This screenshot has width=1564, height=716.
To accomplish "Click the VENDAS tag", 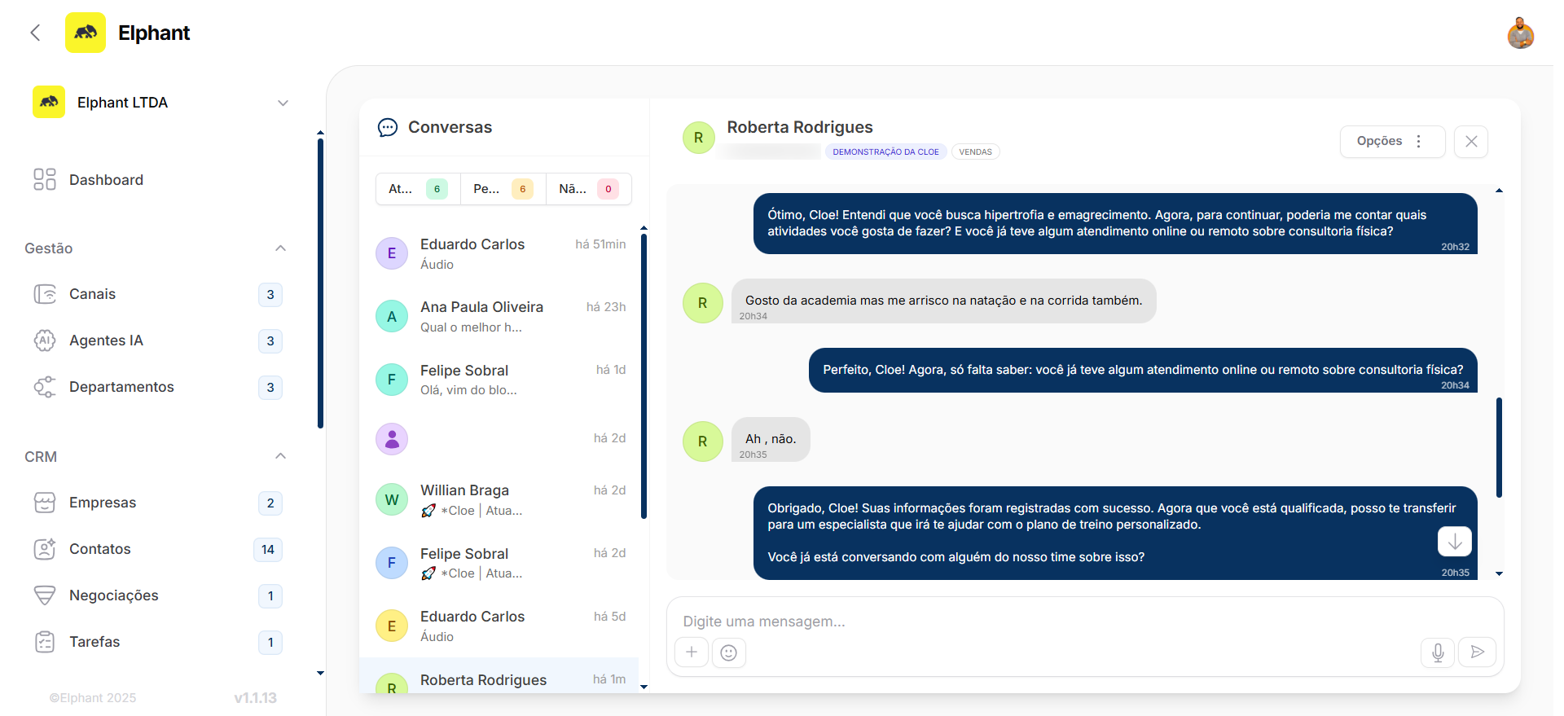I will [x=975, y=152].
